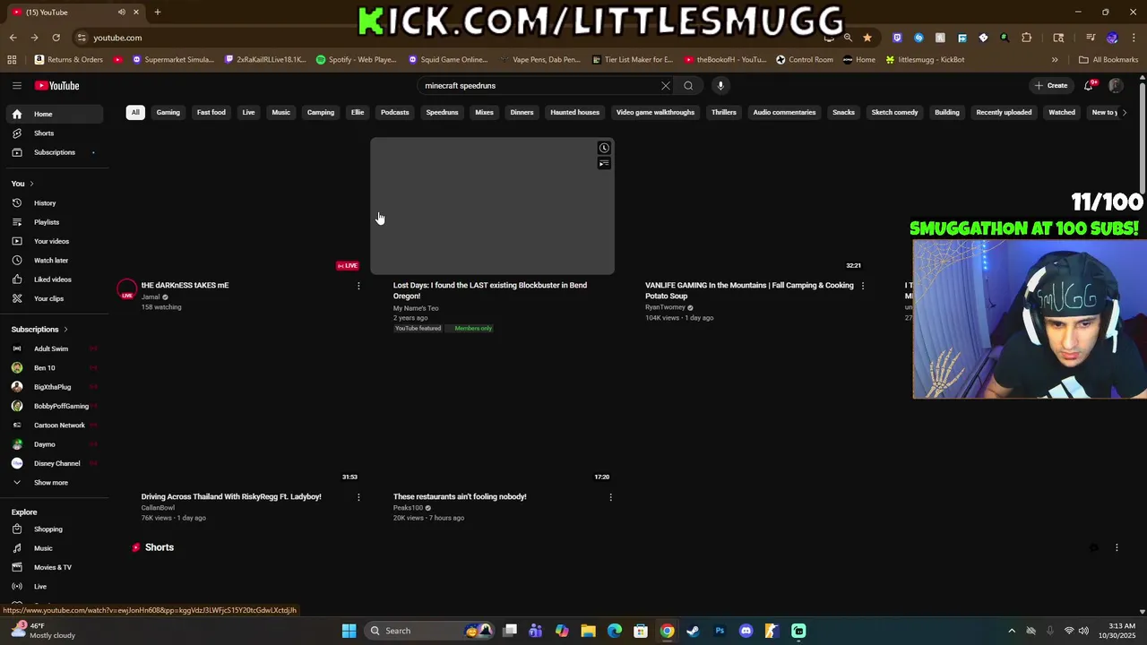The width and height of the screenshot is (1147, 645).
Task: Open options for Driving Across Thailand video
Action: tap(358, 497)
